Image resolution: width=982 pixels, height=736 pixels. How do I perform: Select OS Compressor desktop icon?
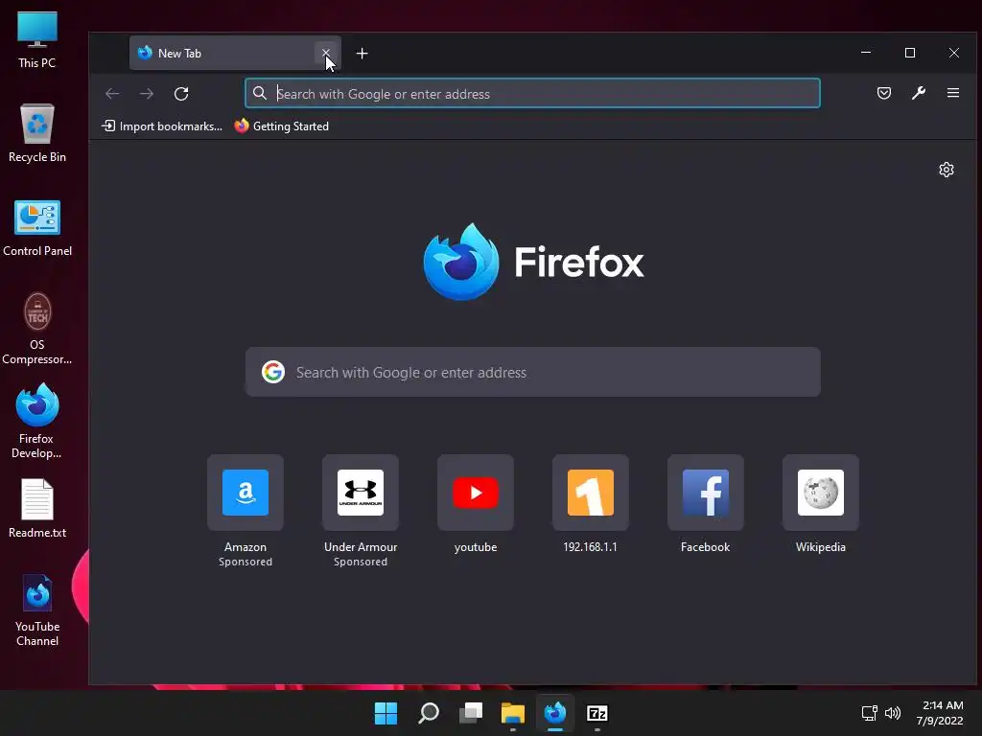(x=37, y=329)
